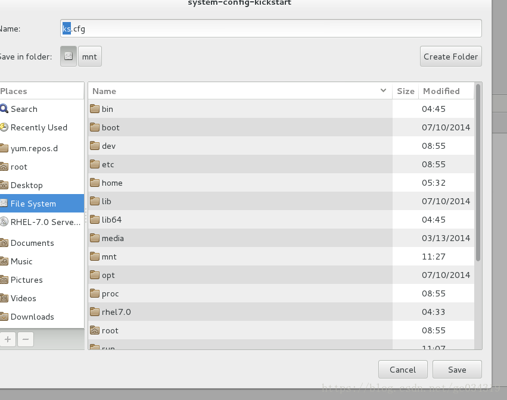Select Documents label in Places
The height and width of the screenshot is (400, 507).
coord(32,243)
